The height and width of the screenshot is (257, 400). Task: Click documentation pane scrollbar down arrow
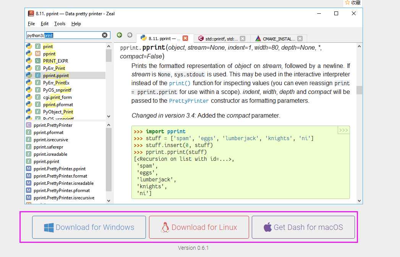click(359, 200)
